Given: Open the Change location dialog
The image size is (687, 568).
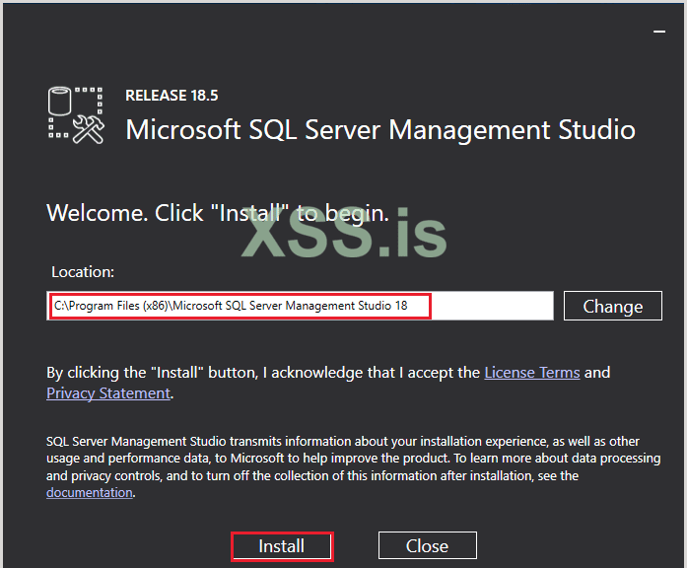Looking at the screenshot, I should pos(612,306).
